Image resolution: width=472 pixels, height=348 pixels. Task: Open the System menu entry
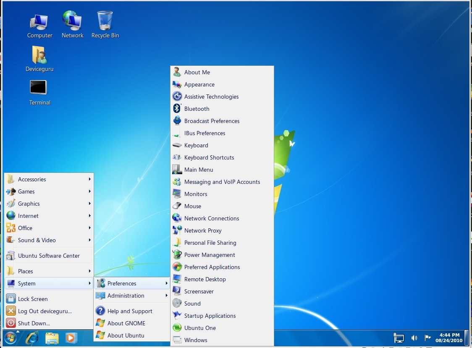point(49,283)
